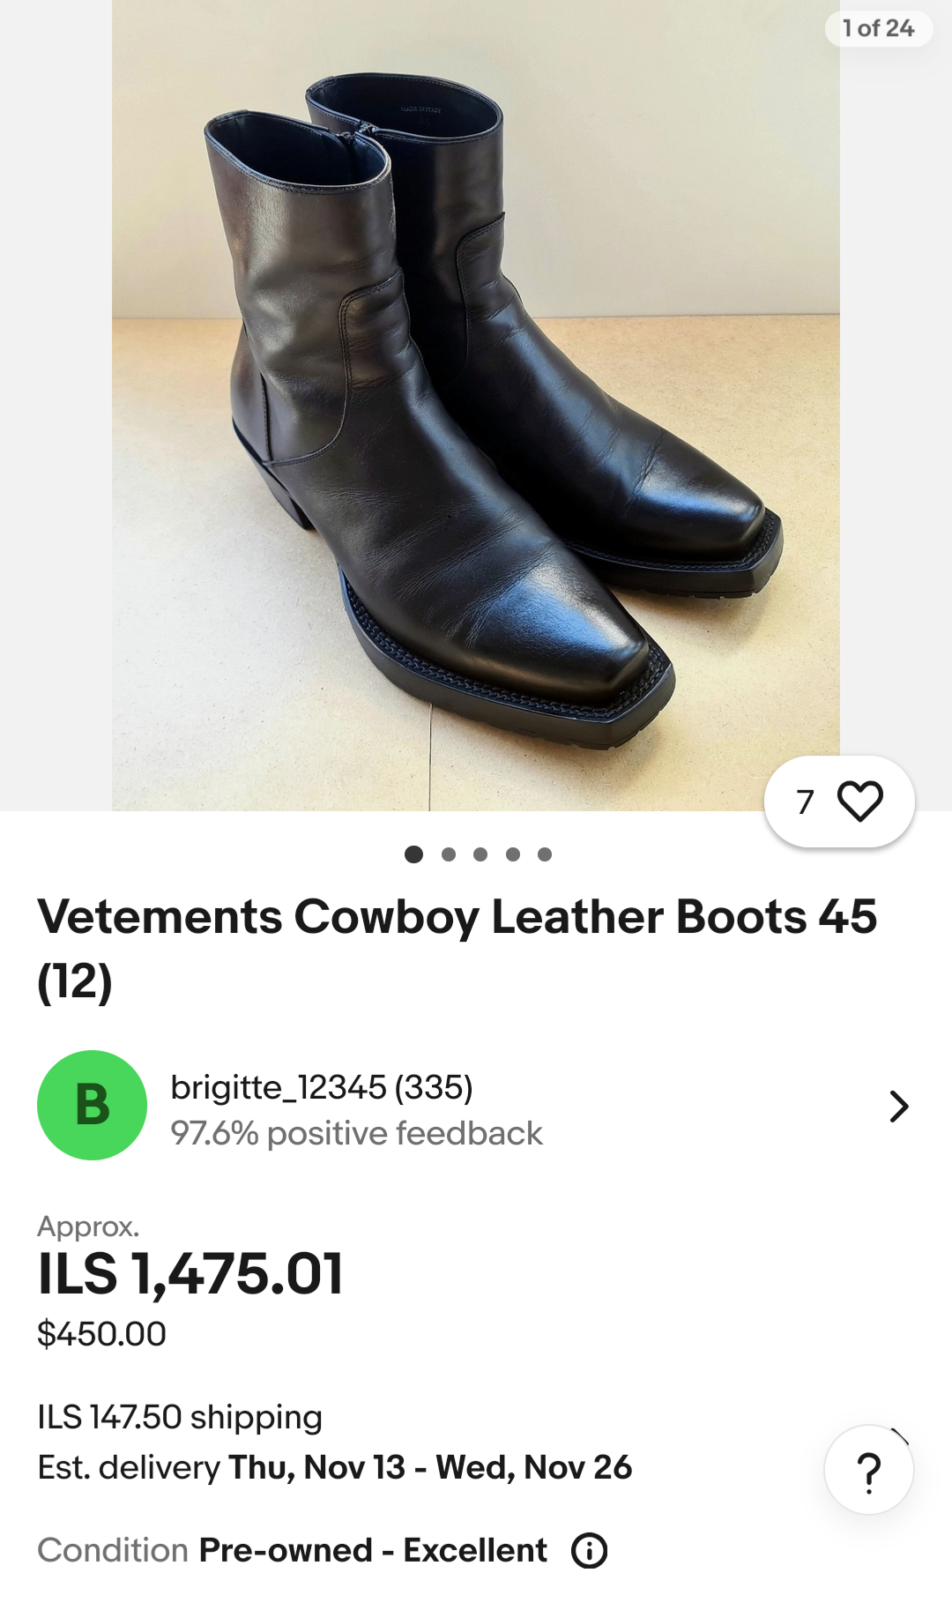Jump to the second image dot
Screen dimensions: 952x1618
coord(449,854)
